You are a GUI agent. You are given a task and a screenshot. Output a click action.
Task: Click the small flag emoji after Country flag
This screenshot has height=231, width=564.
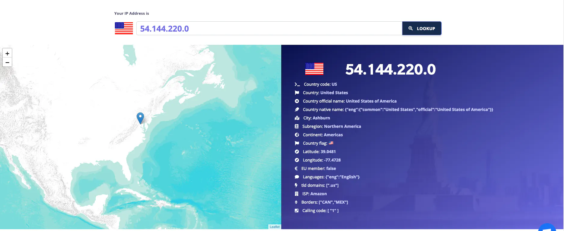coord(331,143)
